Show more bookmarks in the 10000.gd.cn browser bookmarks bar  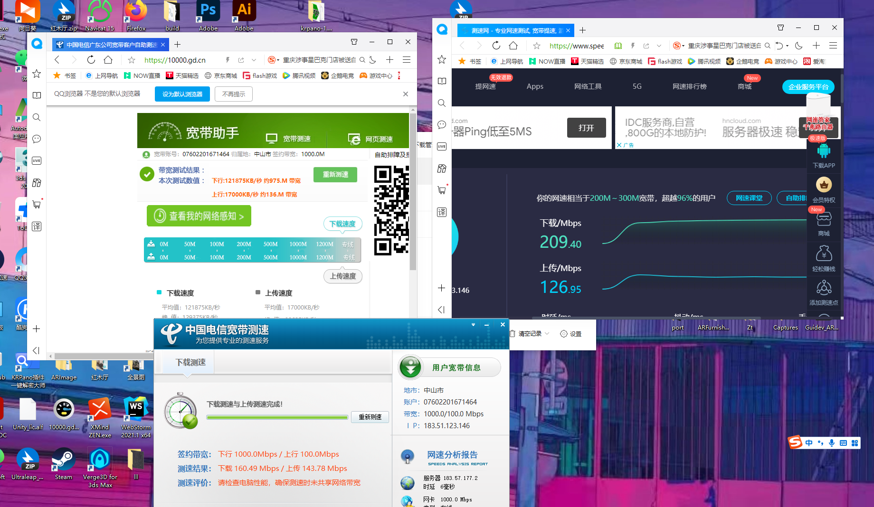pyautogui.click(x=399, y=75)
